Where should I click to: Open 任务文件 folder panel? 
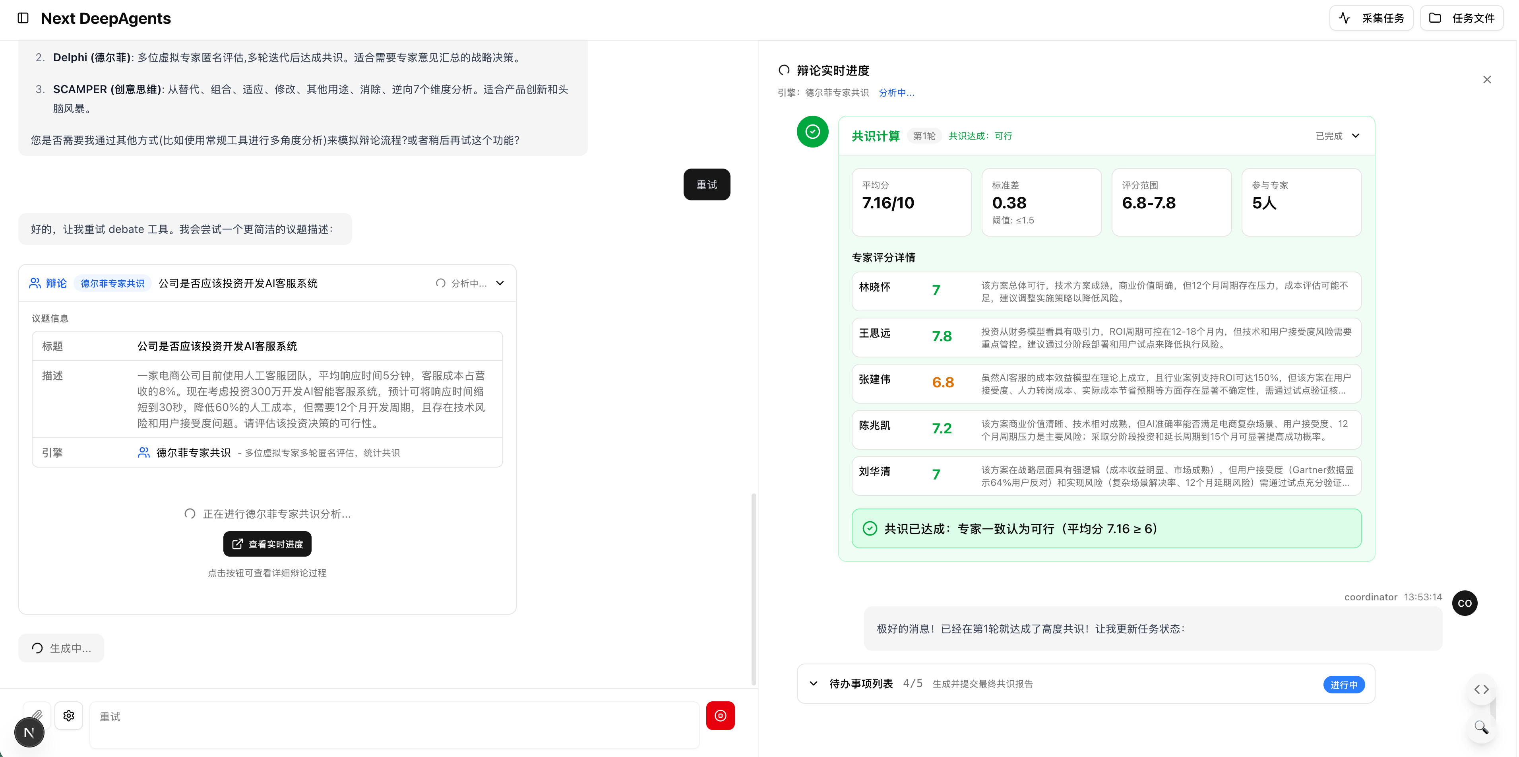point(1461,18)
